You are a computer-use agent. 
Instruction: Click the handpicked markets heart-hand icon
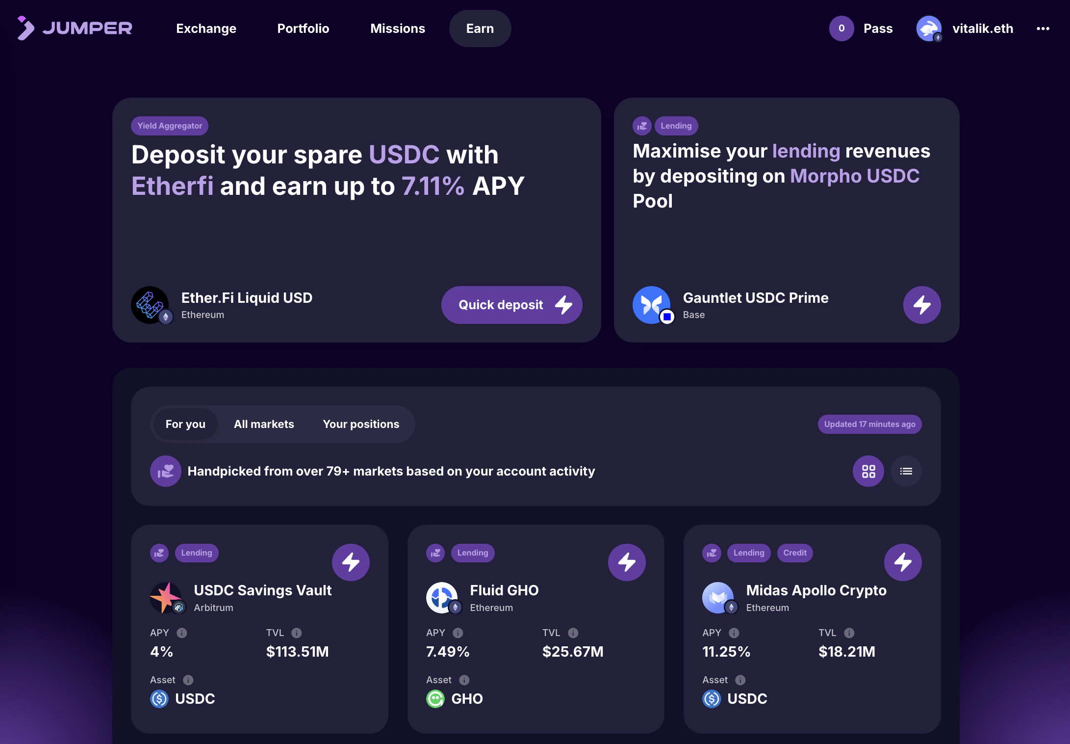[166, 471]
